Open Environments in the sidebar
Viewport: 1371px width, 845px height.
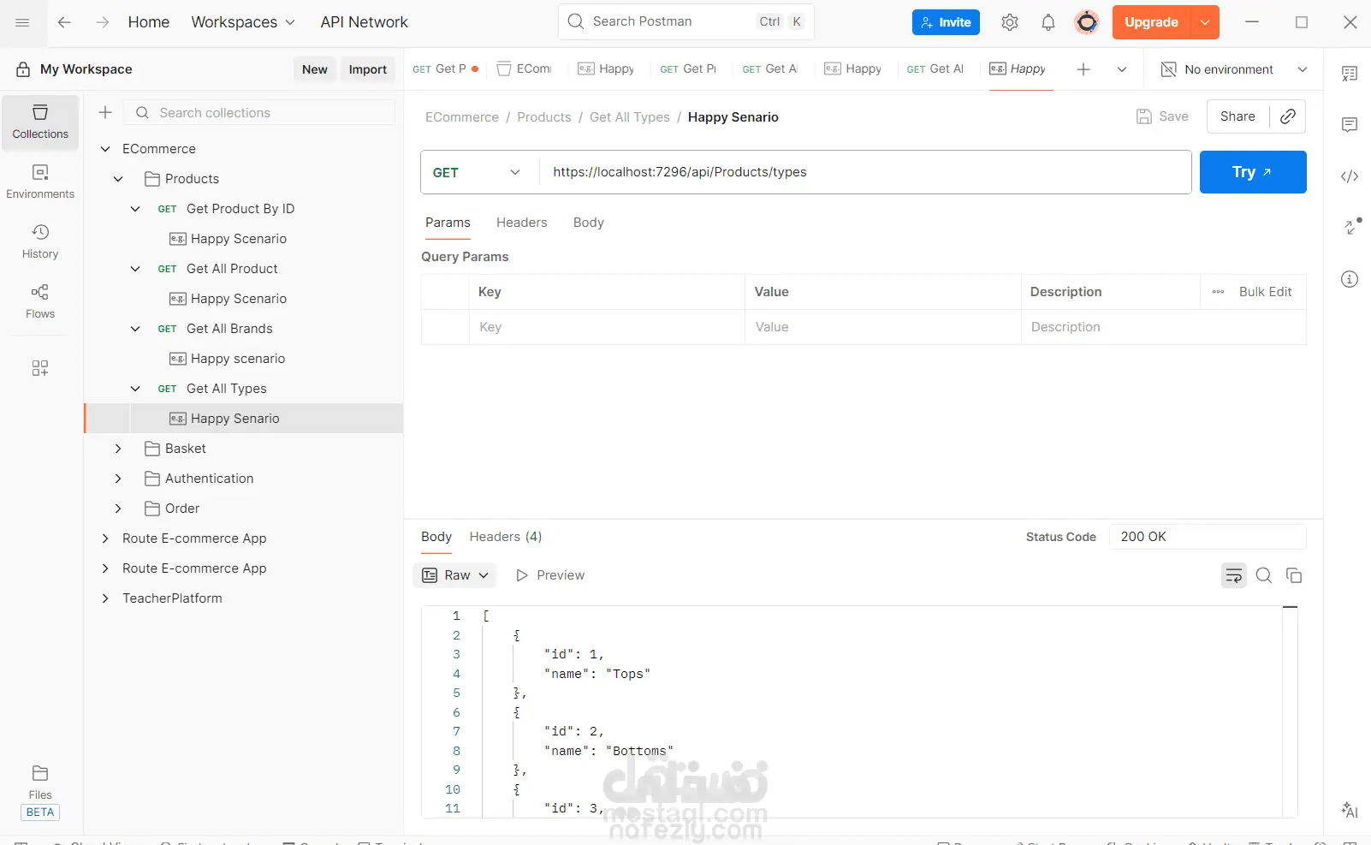click(40, 182)
